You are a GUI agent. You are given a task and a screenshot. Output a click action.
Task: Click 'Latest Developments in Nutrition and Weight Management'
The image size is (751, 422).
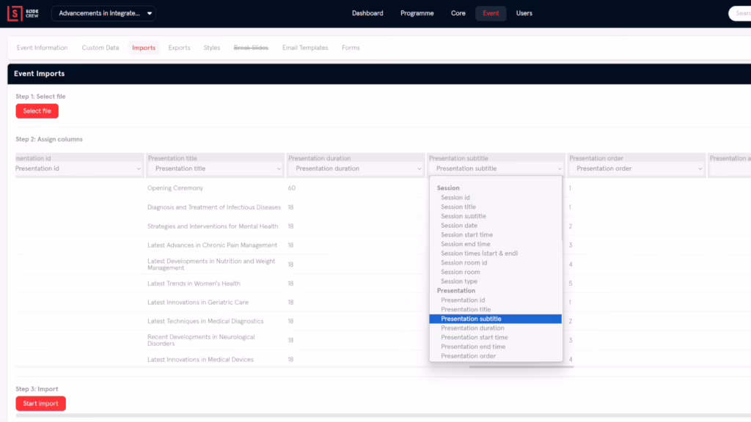coord(211,264)
